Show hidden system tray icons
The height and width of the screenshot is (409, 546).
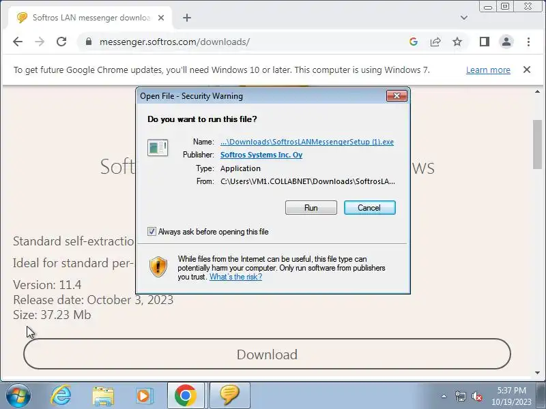click(444, 396)
